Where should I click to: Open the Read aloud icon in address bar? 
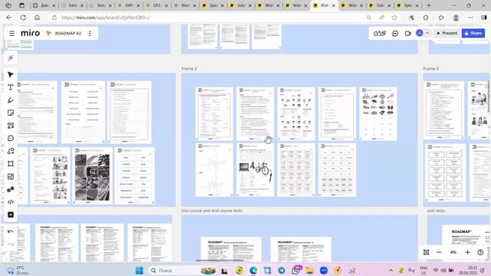[381, 18]
